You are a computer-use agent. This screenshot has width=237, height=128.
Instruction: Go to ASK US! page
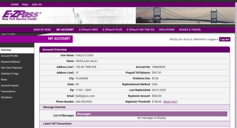37,4
